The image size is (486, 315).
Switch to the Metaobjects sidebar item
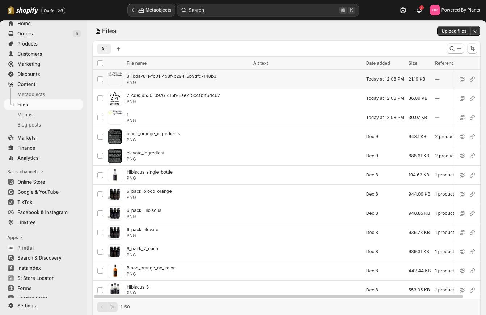[31, 94]
